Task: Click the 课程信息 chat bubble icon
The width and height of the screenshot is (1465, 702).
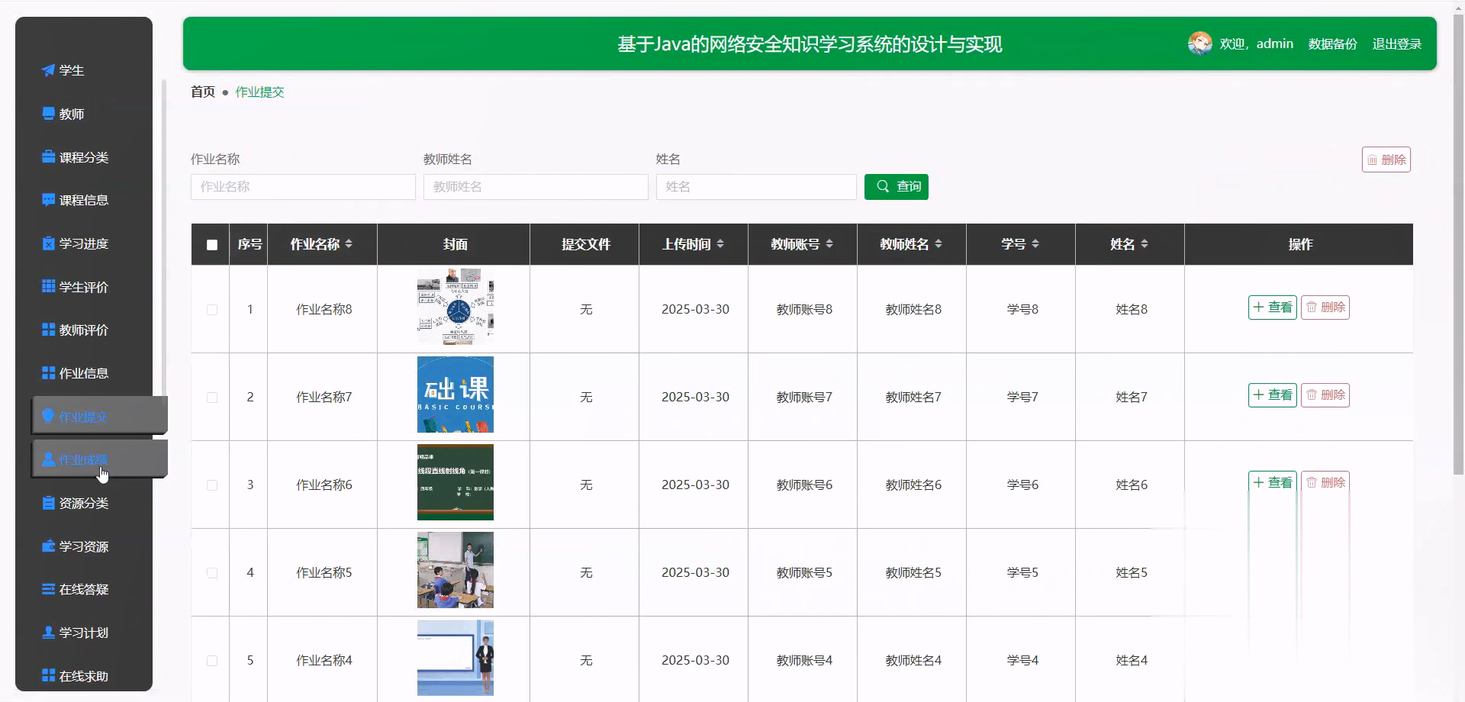Action: click(x=48, y=200)
